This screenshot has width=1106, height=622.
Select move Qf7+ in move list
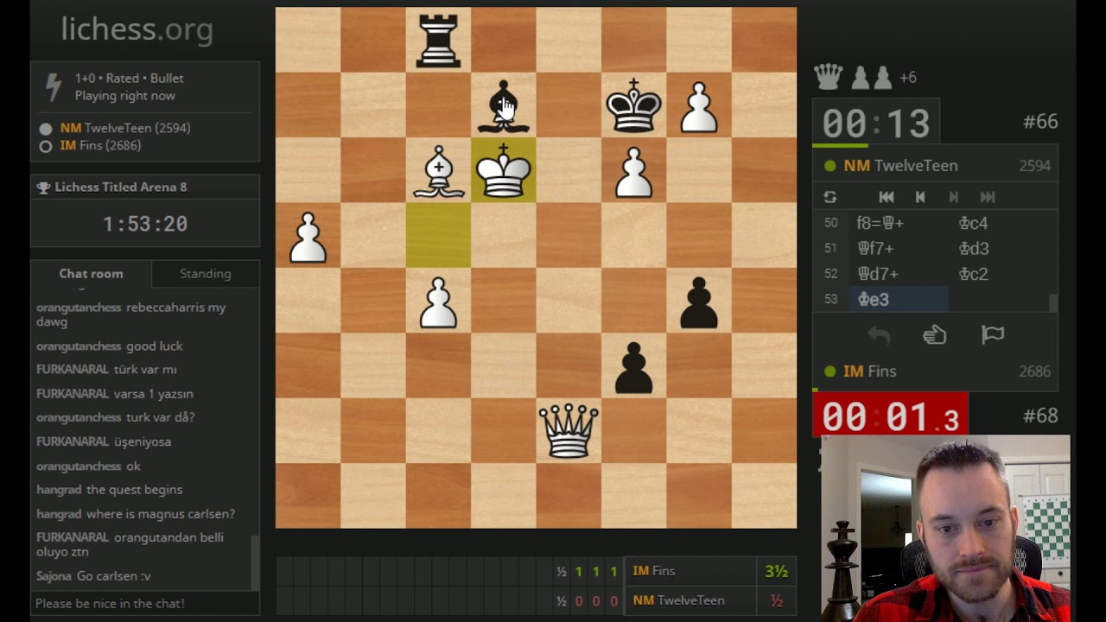[x=897, y=248]
